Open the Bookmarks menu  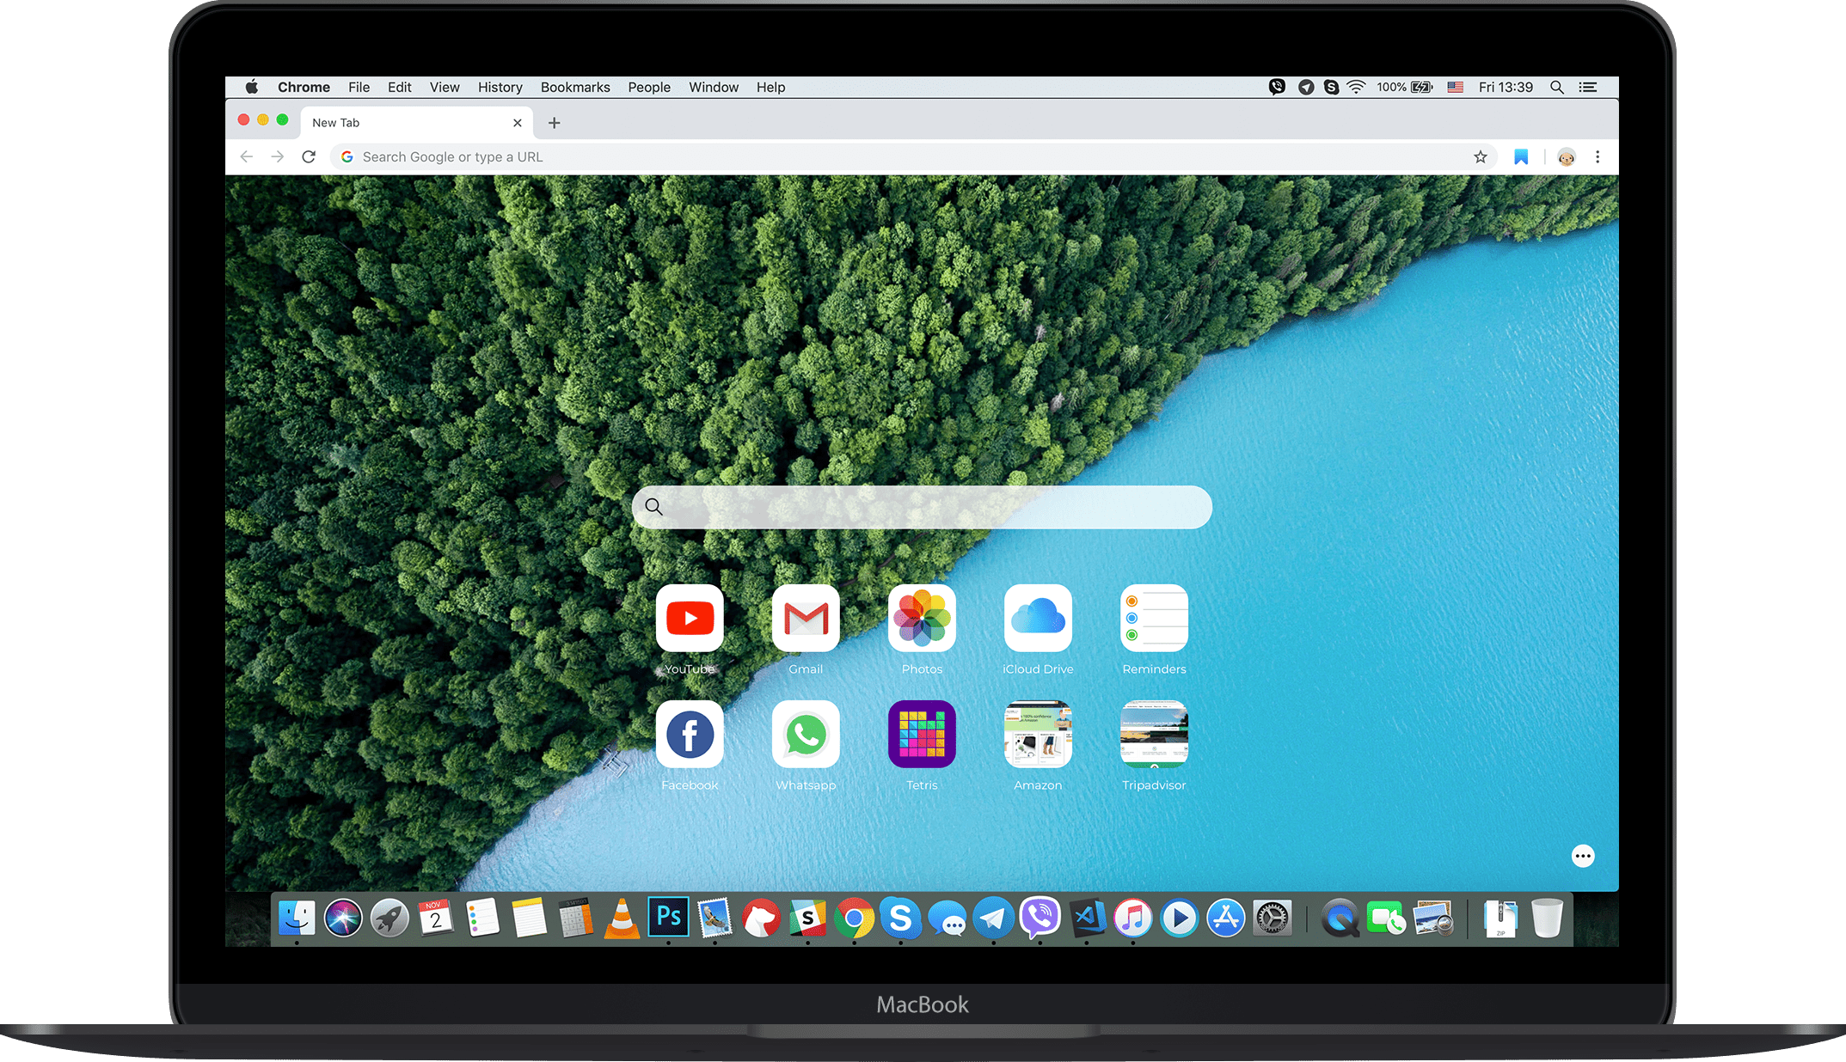575,87
